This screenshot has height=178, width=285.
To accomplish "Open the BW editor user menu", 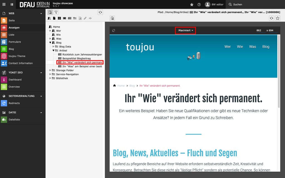I will pos(214,4).
